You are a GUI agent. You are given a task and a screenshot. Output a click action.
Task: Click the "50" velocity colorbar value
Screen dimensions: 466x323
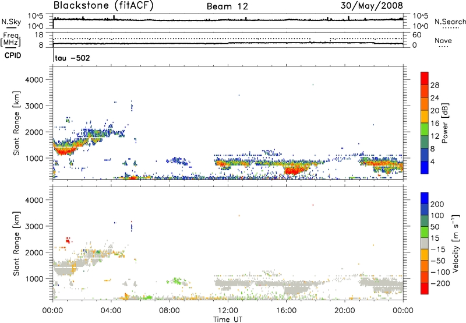435,227
